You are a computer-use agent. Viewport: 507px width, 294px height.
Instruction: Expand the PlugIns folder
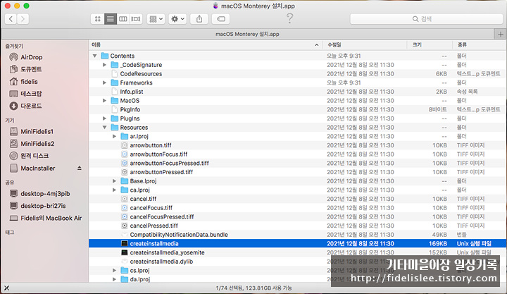click(104, 118)
